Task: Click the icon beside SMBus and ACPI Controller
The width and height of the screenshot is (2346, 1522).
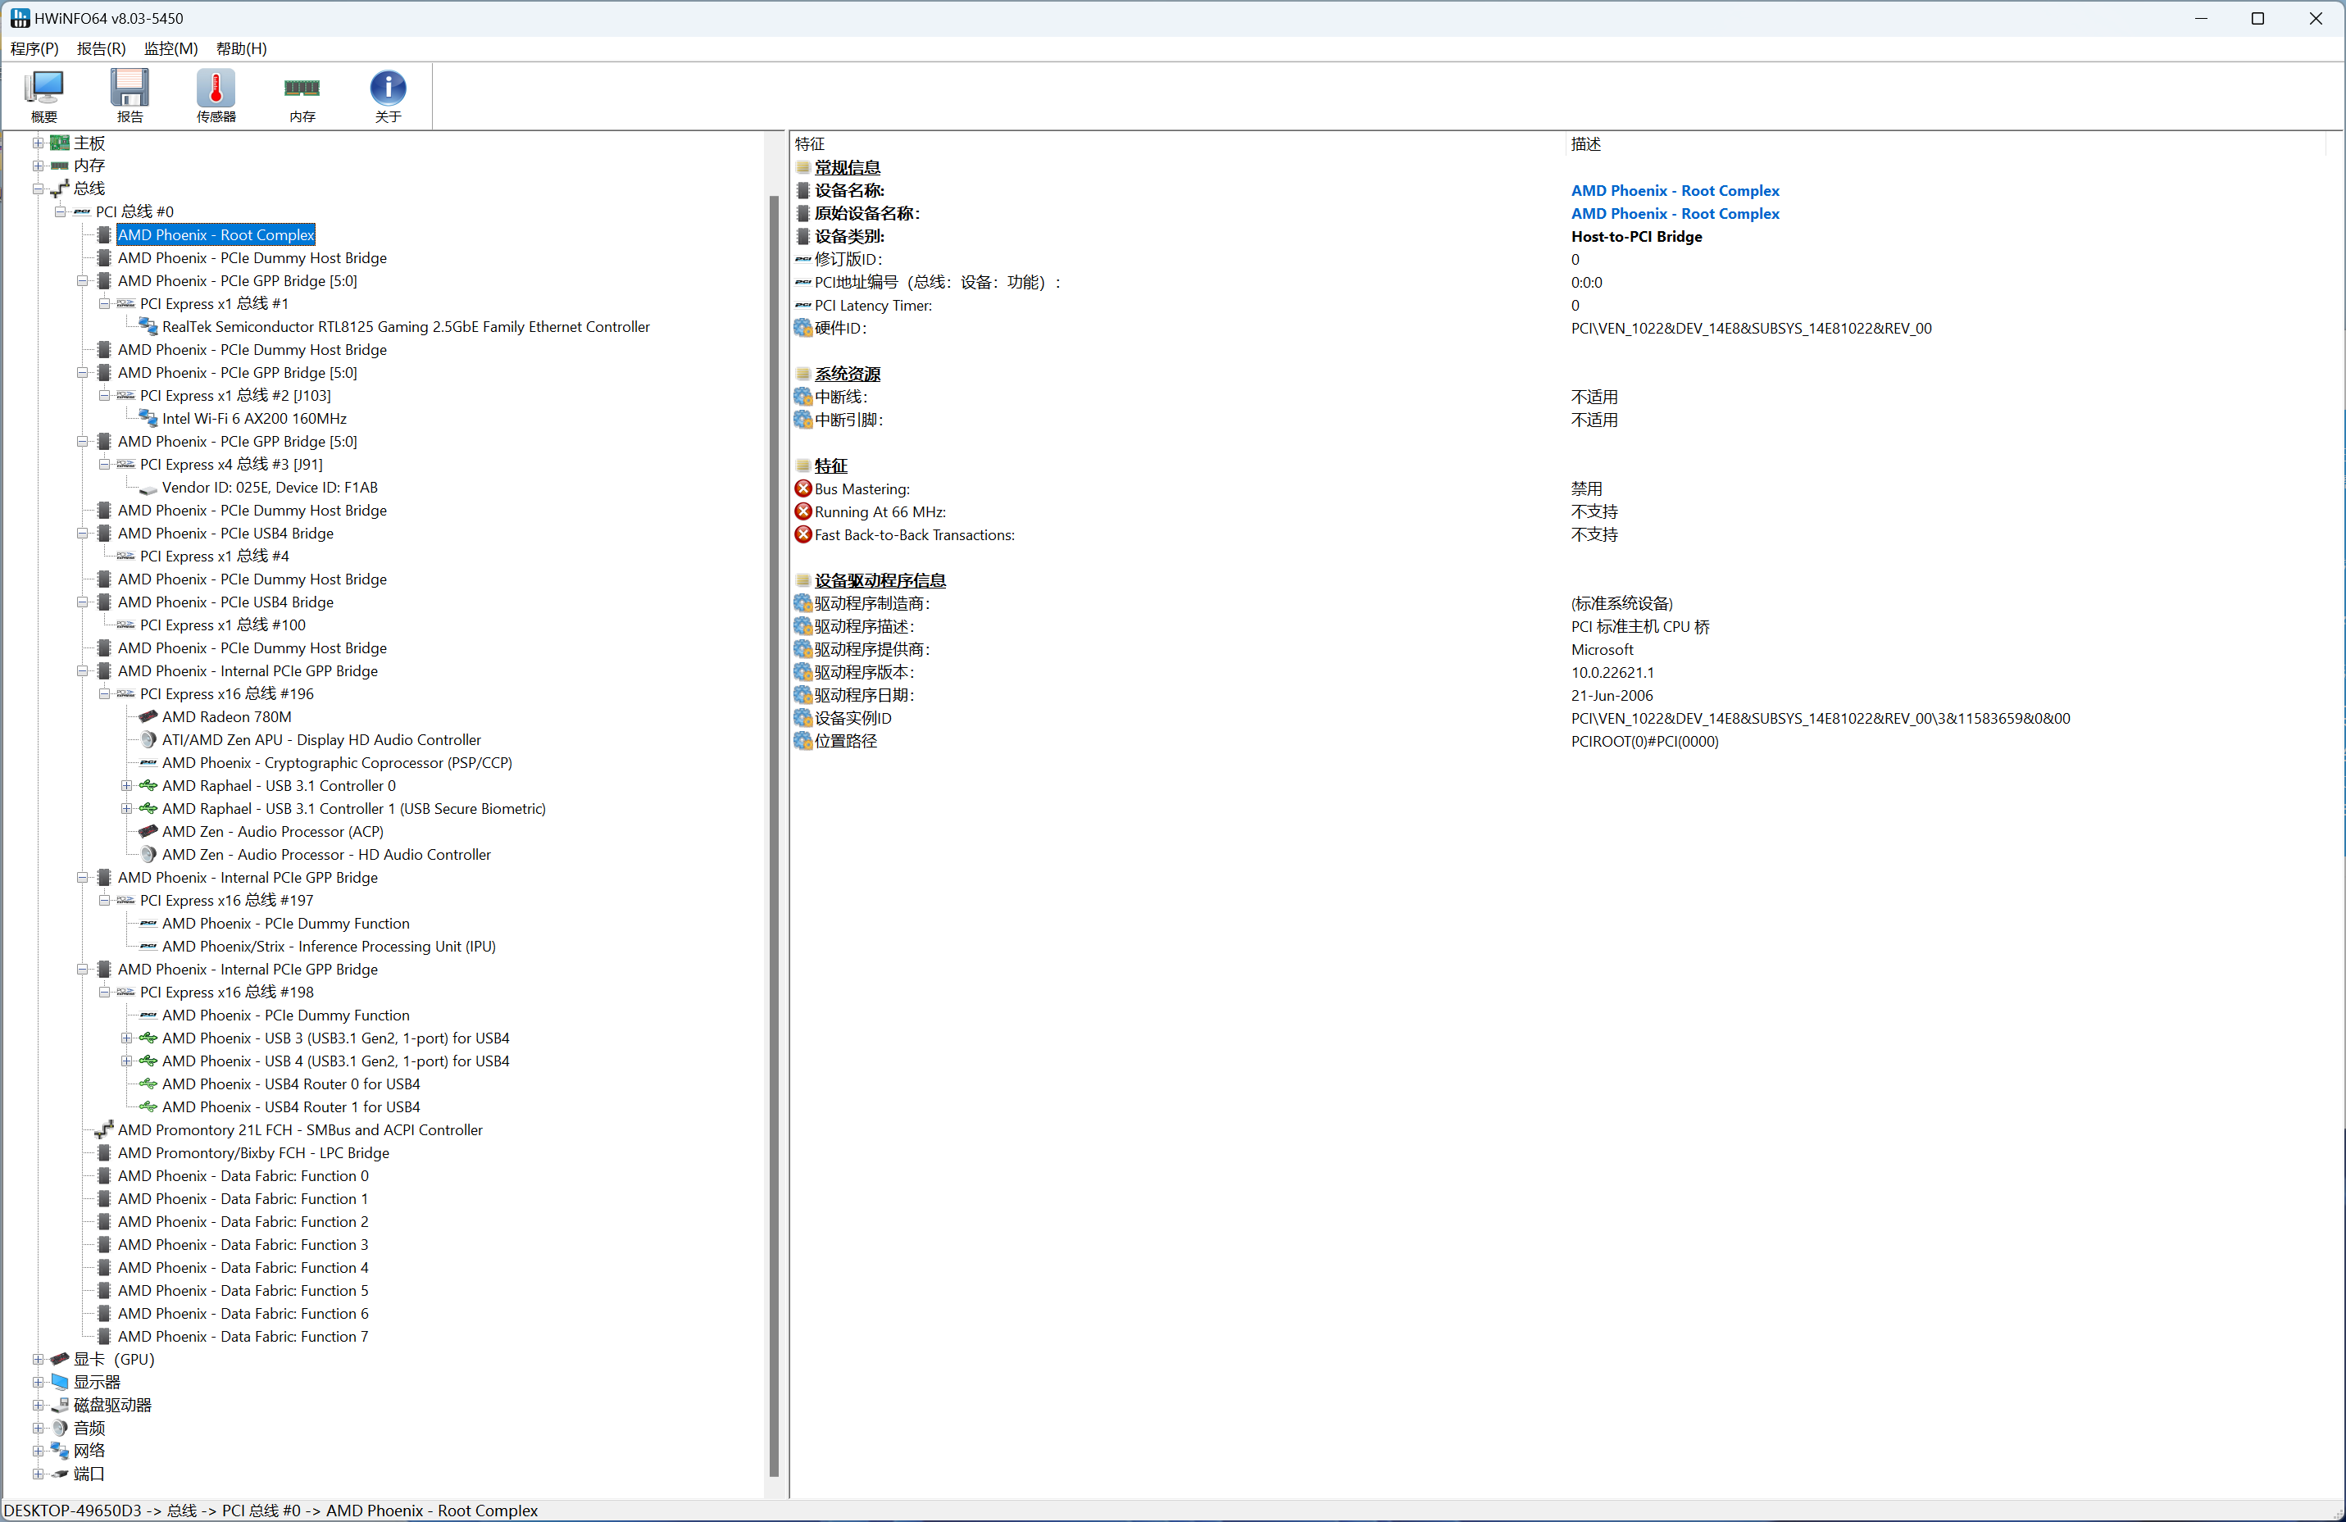Action: (104, 1129)
